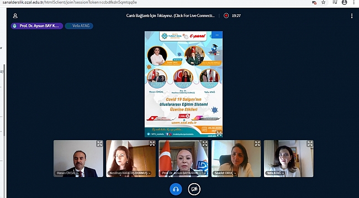Click the recording indicator button
The image size is (359, 198).
tap(226, 16)
